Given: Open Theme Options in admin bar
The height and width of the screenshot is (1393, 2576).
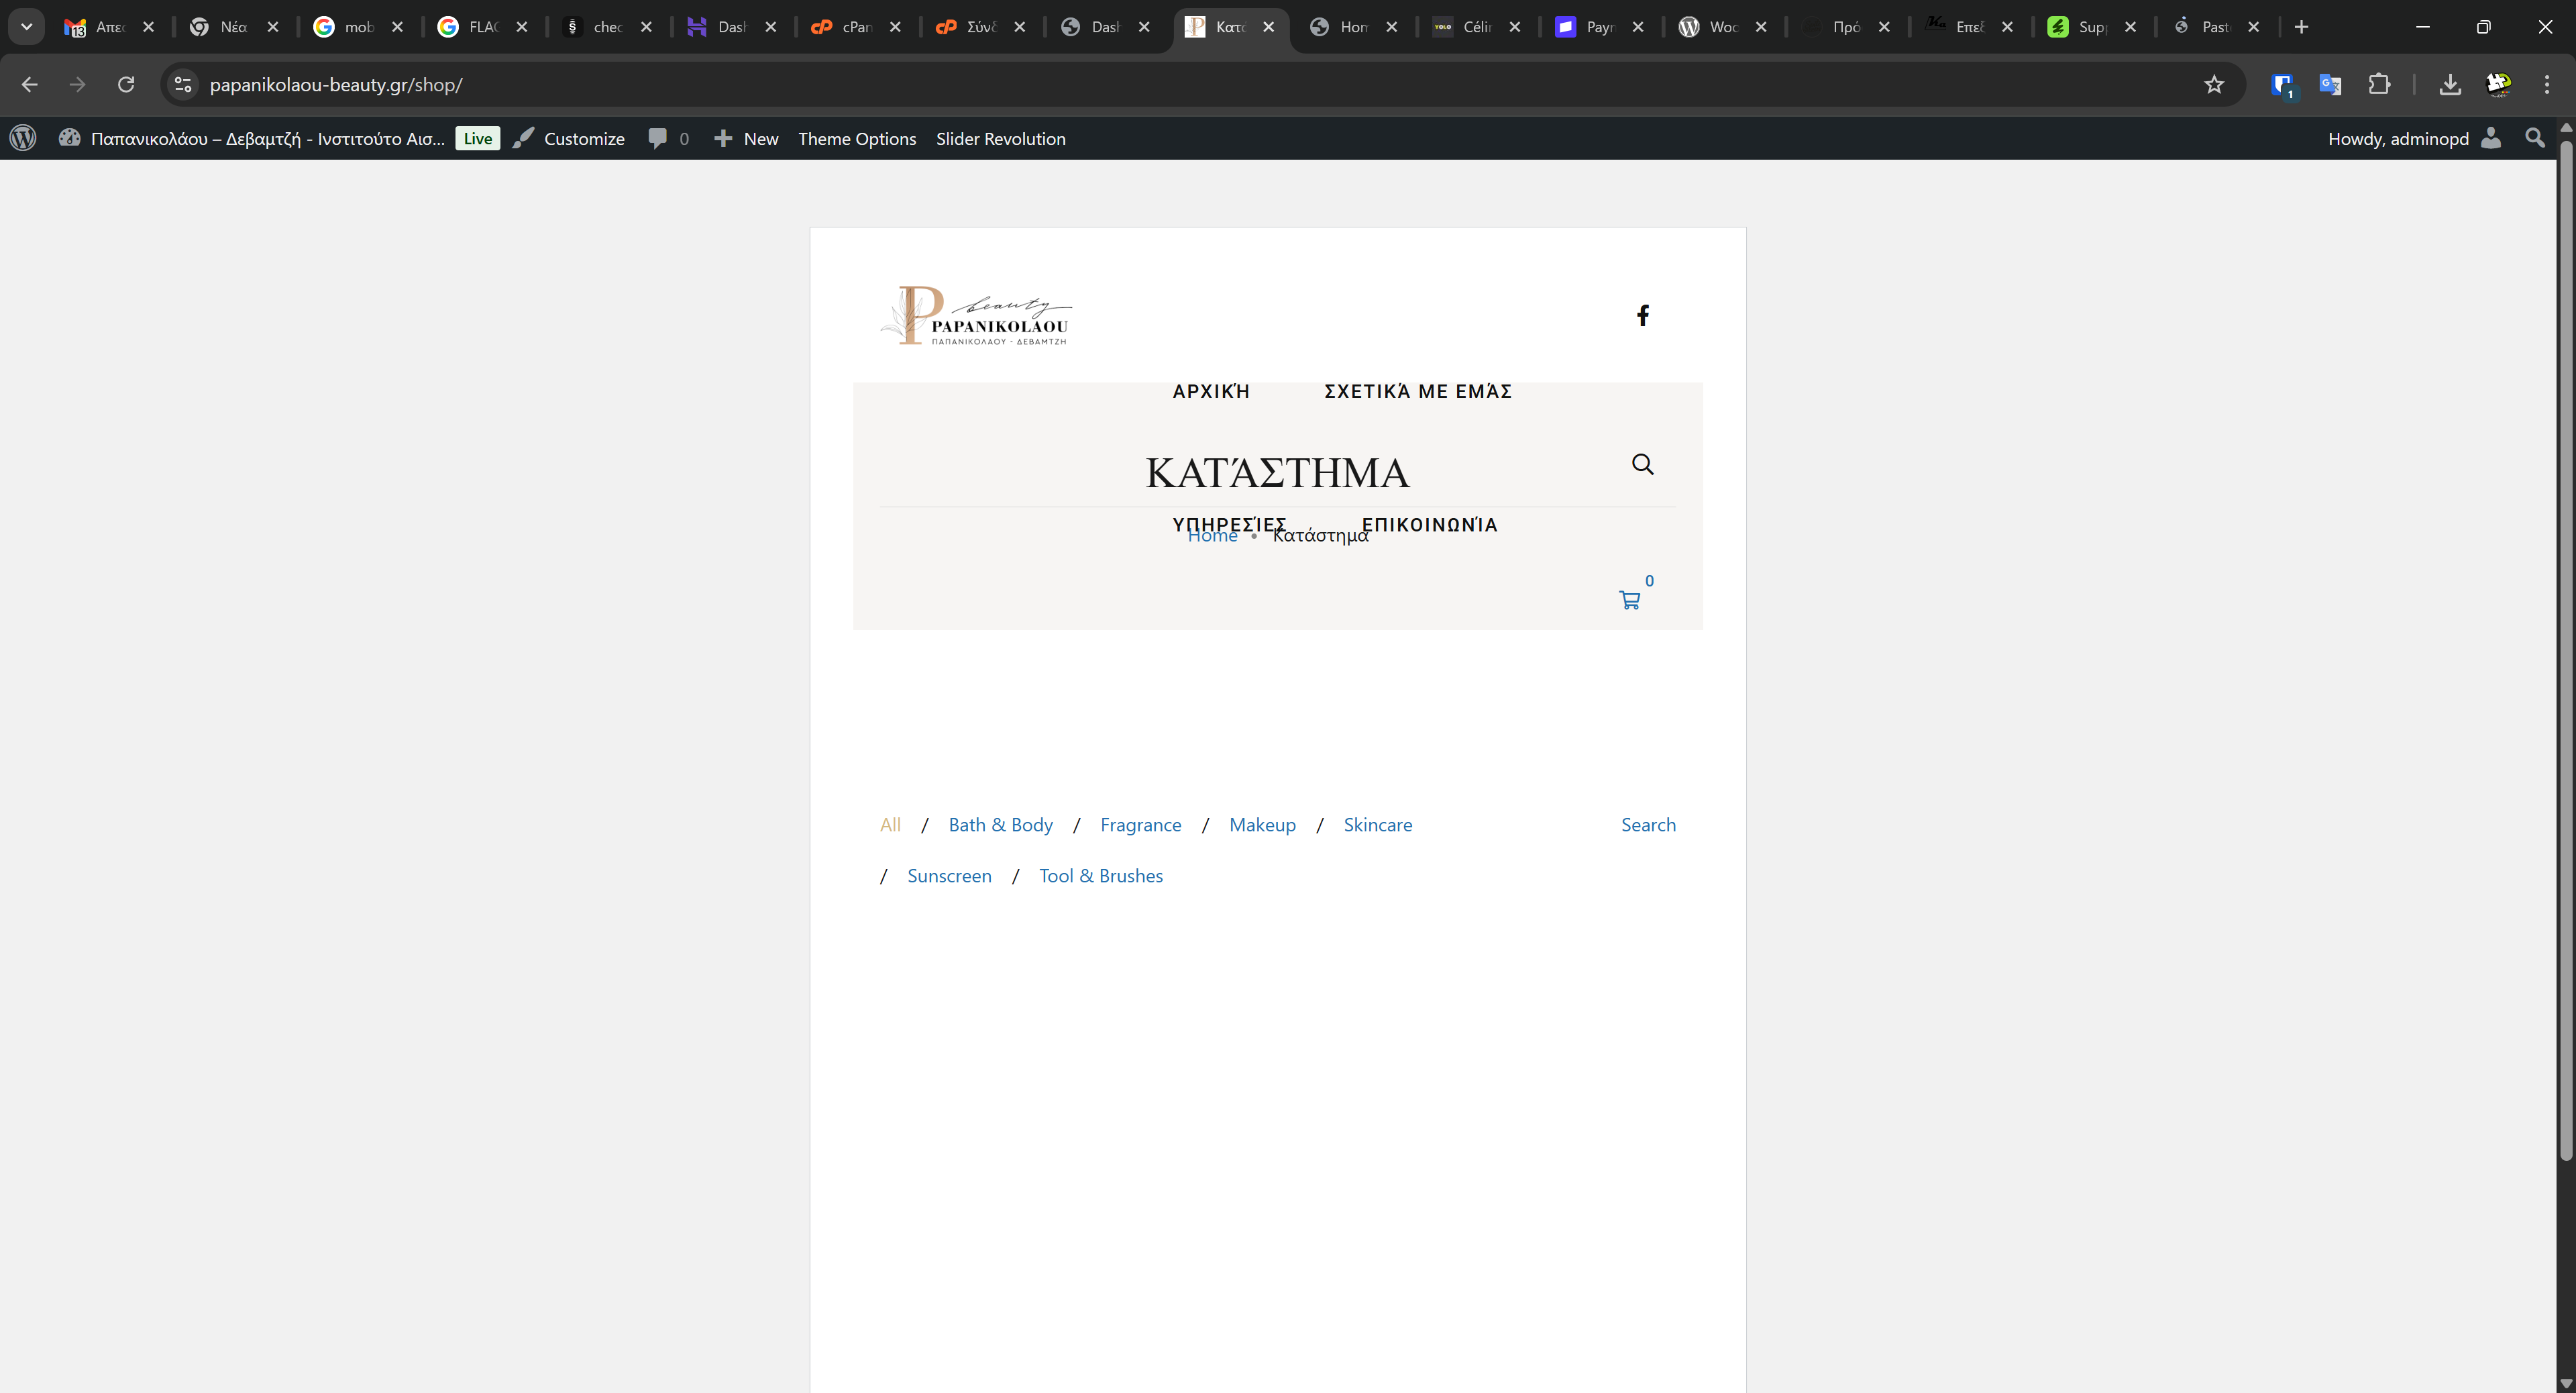Looking at the screenshot, I should coord(856,139).
